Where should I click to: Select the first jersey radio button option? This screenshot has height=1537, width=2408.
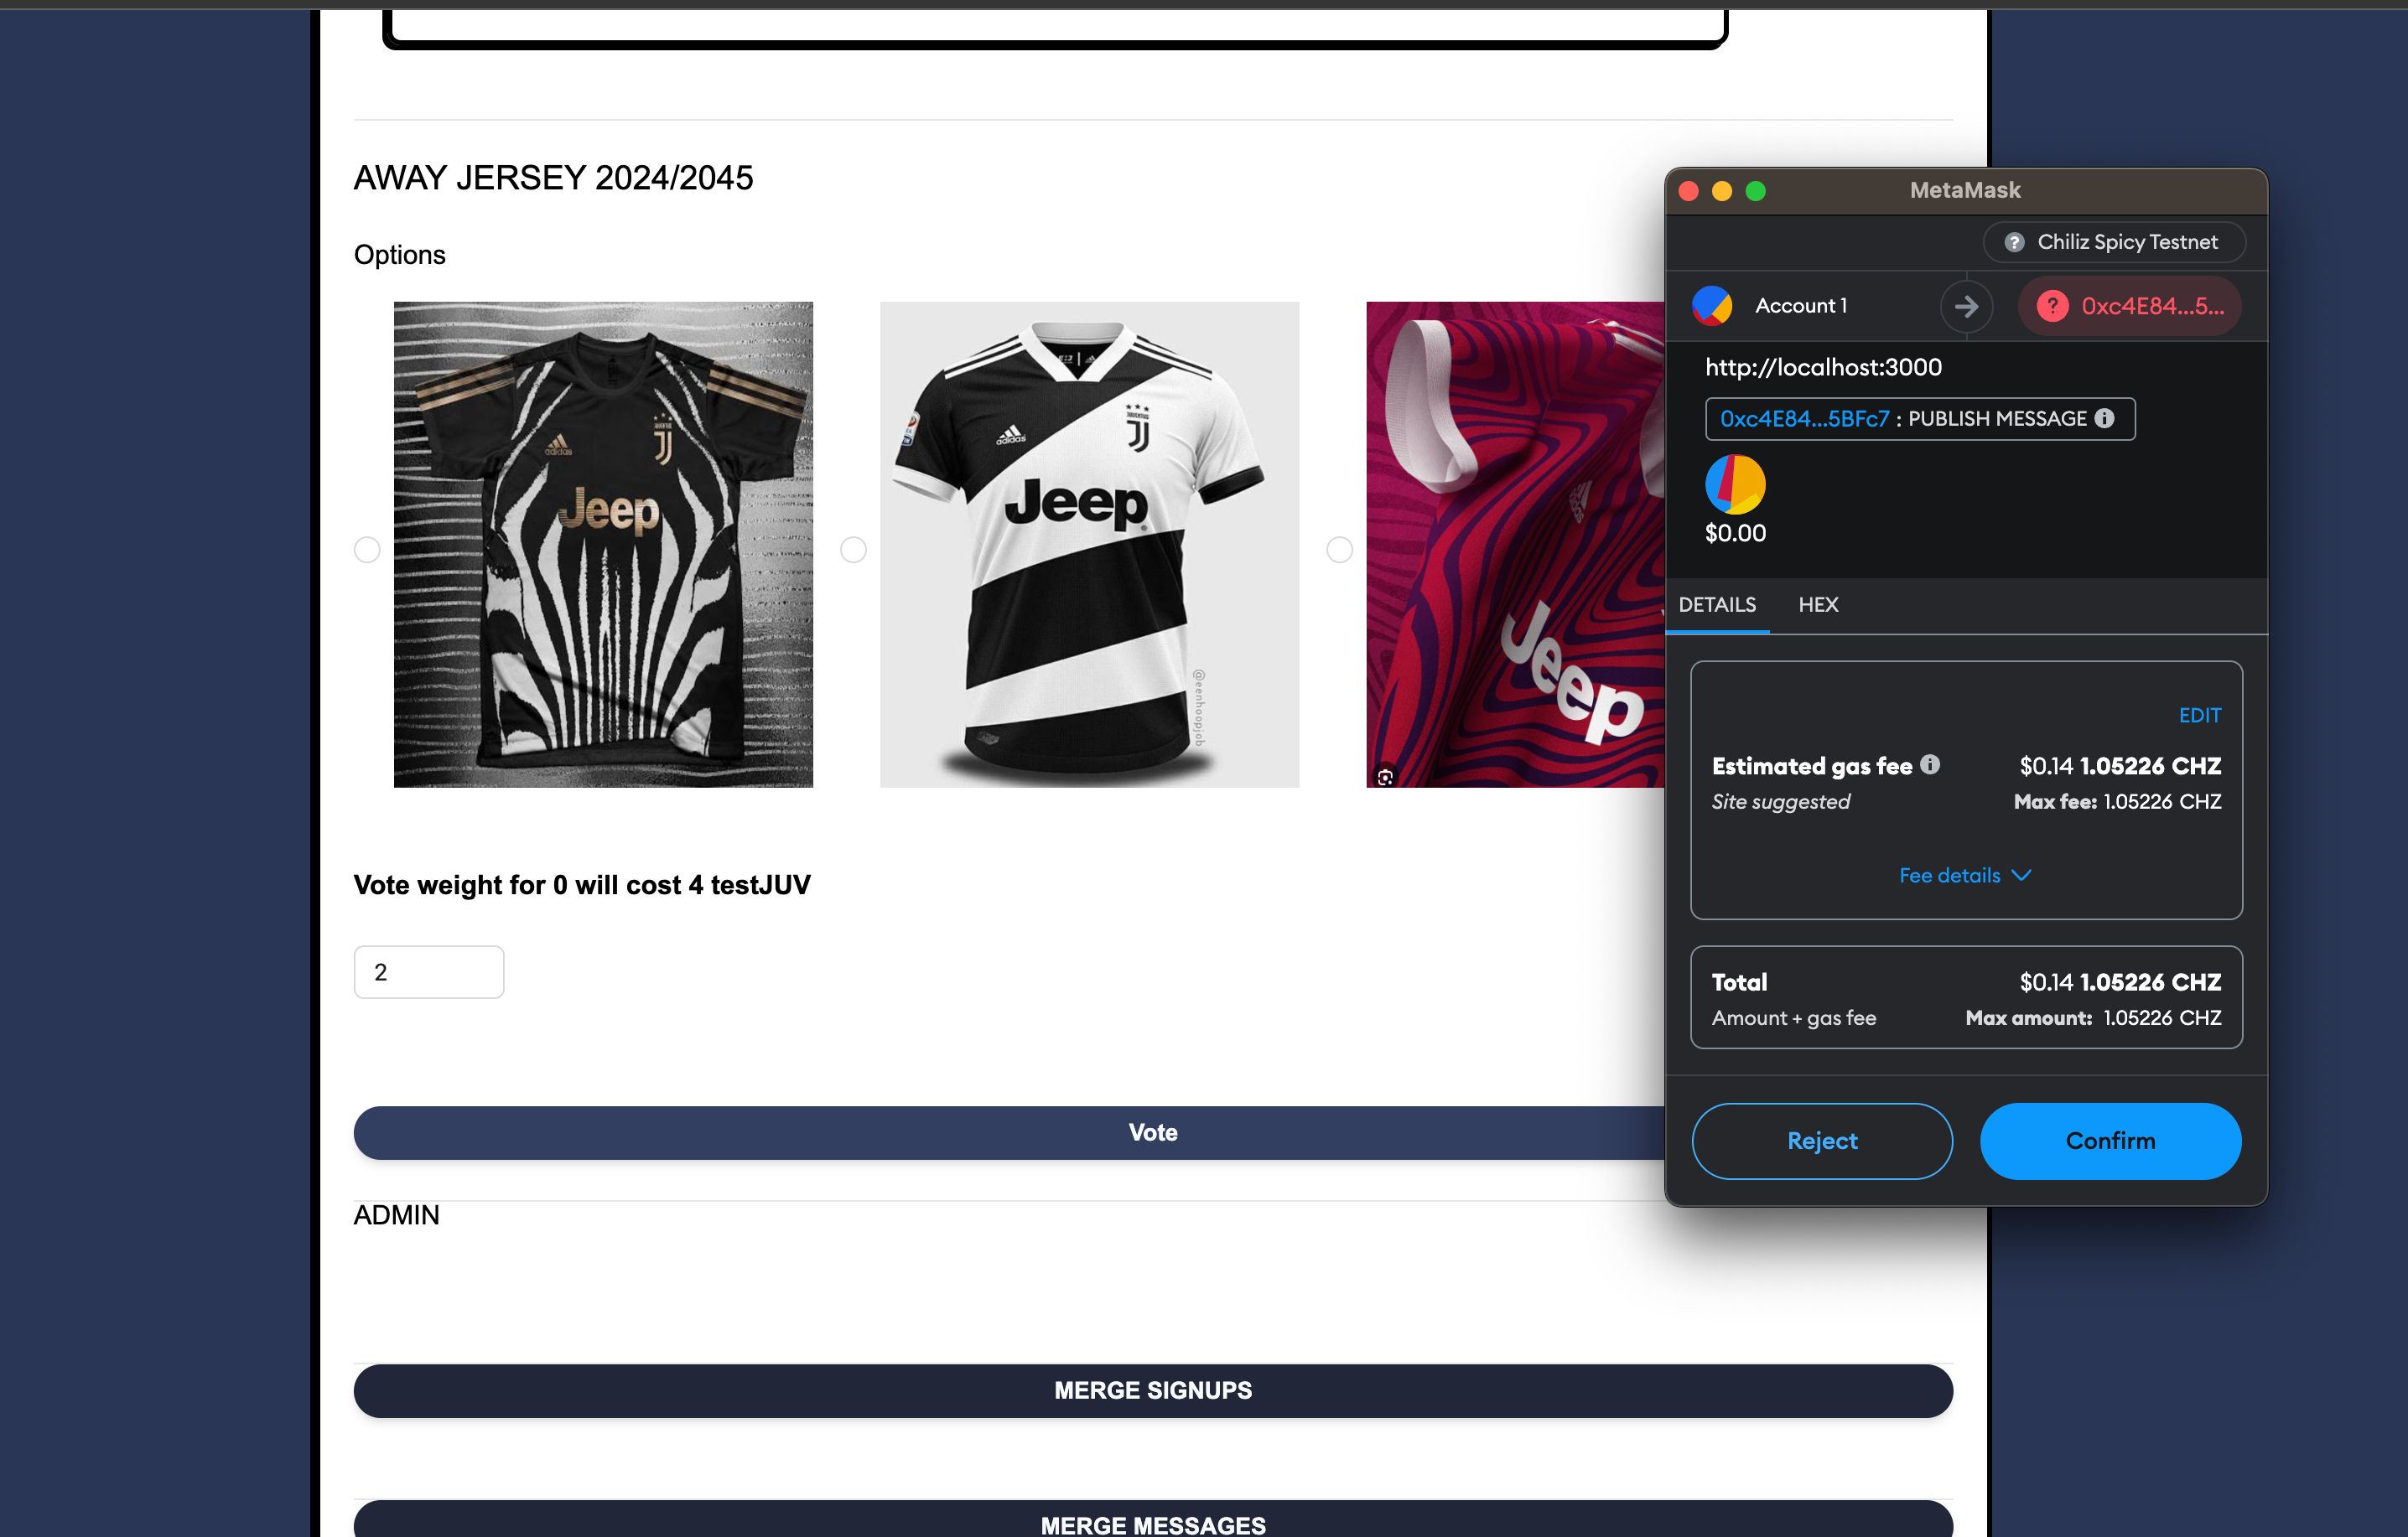[365, 544]
